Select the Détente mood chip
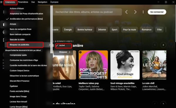The image size is (176, 108). 102,30
